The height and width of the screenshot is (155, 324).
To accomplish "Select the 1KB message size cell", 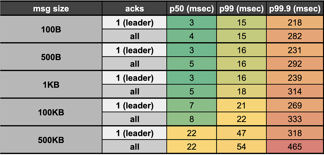I will 51,85.
